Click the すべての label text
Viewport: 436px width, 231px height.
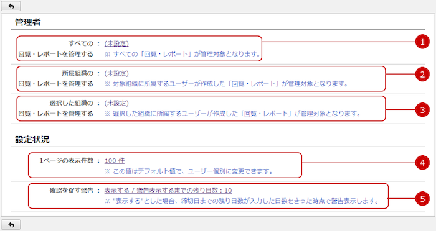[81, 43]
